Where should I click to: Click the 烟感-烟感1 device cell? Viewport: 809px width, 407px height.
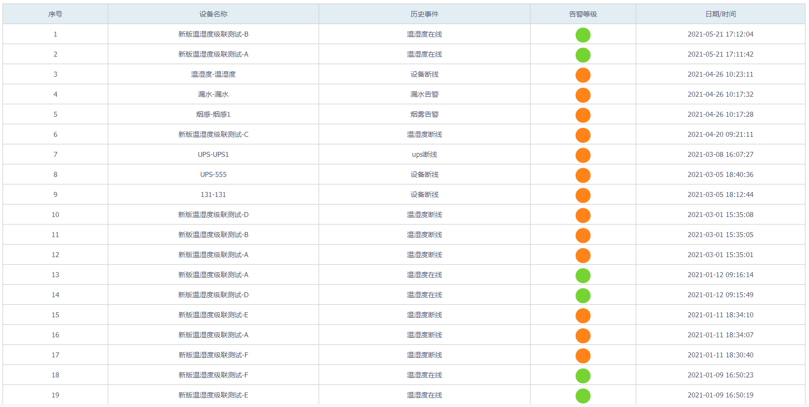click(213, 114)
